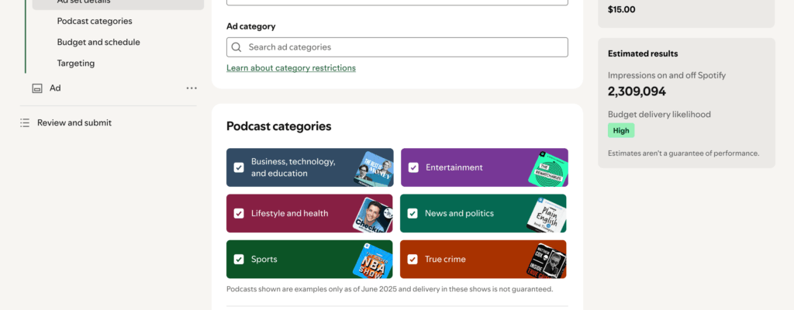The height and width of the screenshot is (310, 794).
Task: Uncheck Business, technology, and education checkbox
Action: point(239,167)
